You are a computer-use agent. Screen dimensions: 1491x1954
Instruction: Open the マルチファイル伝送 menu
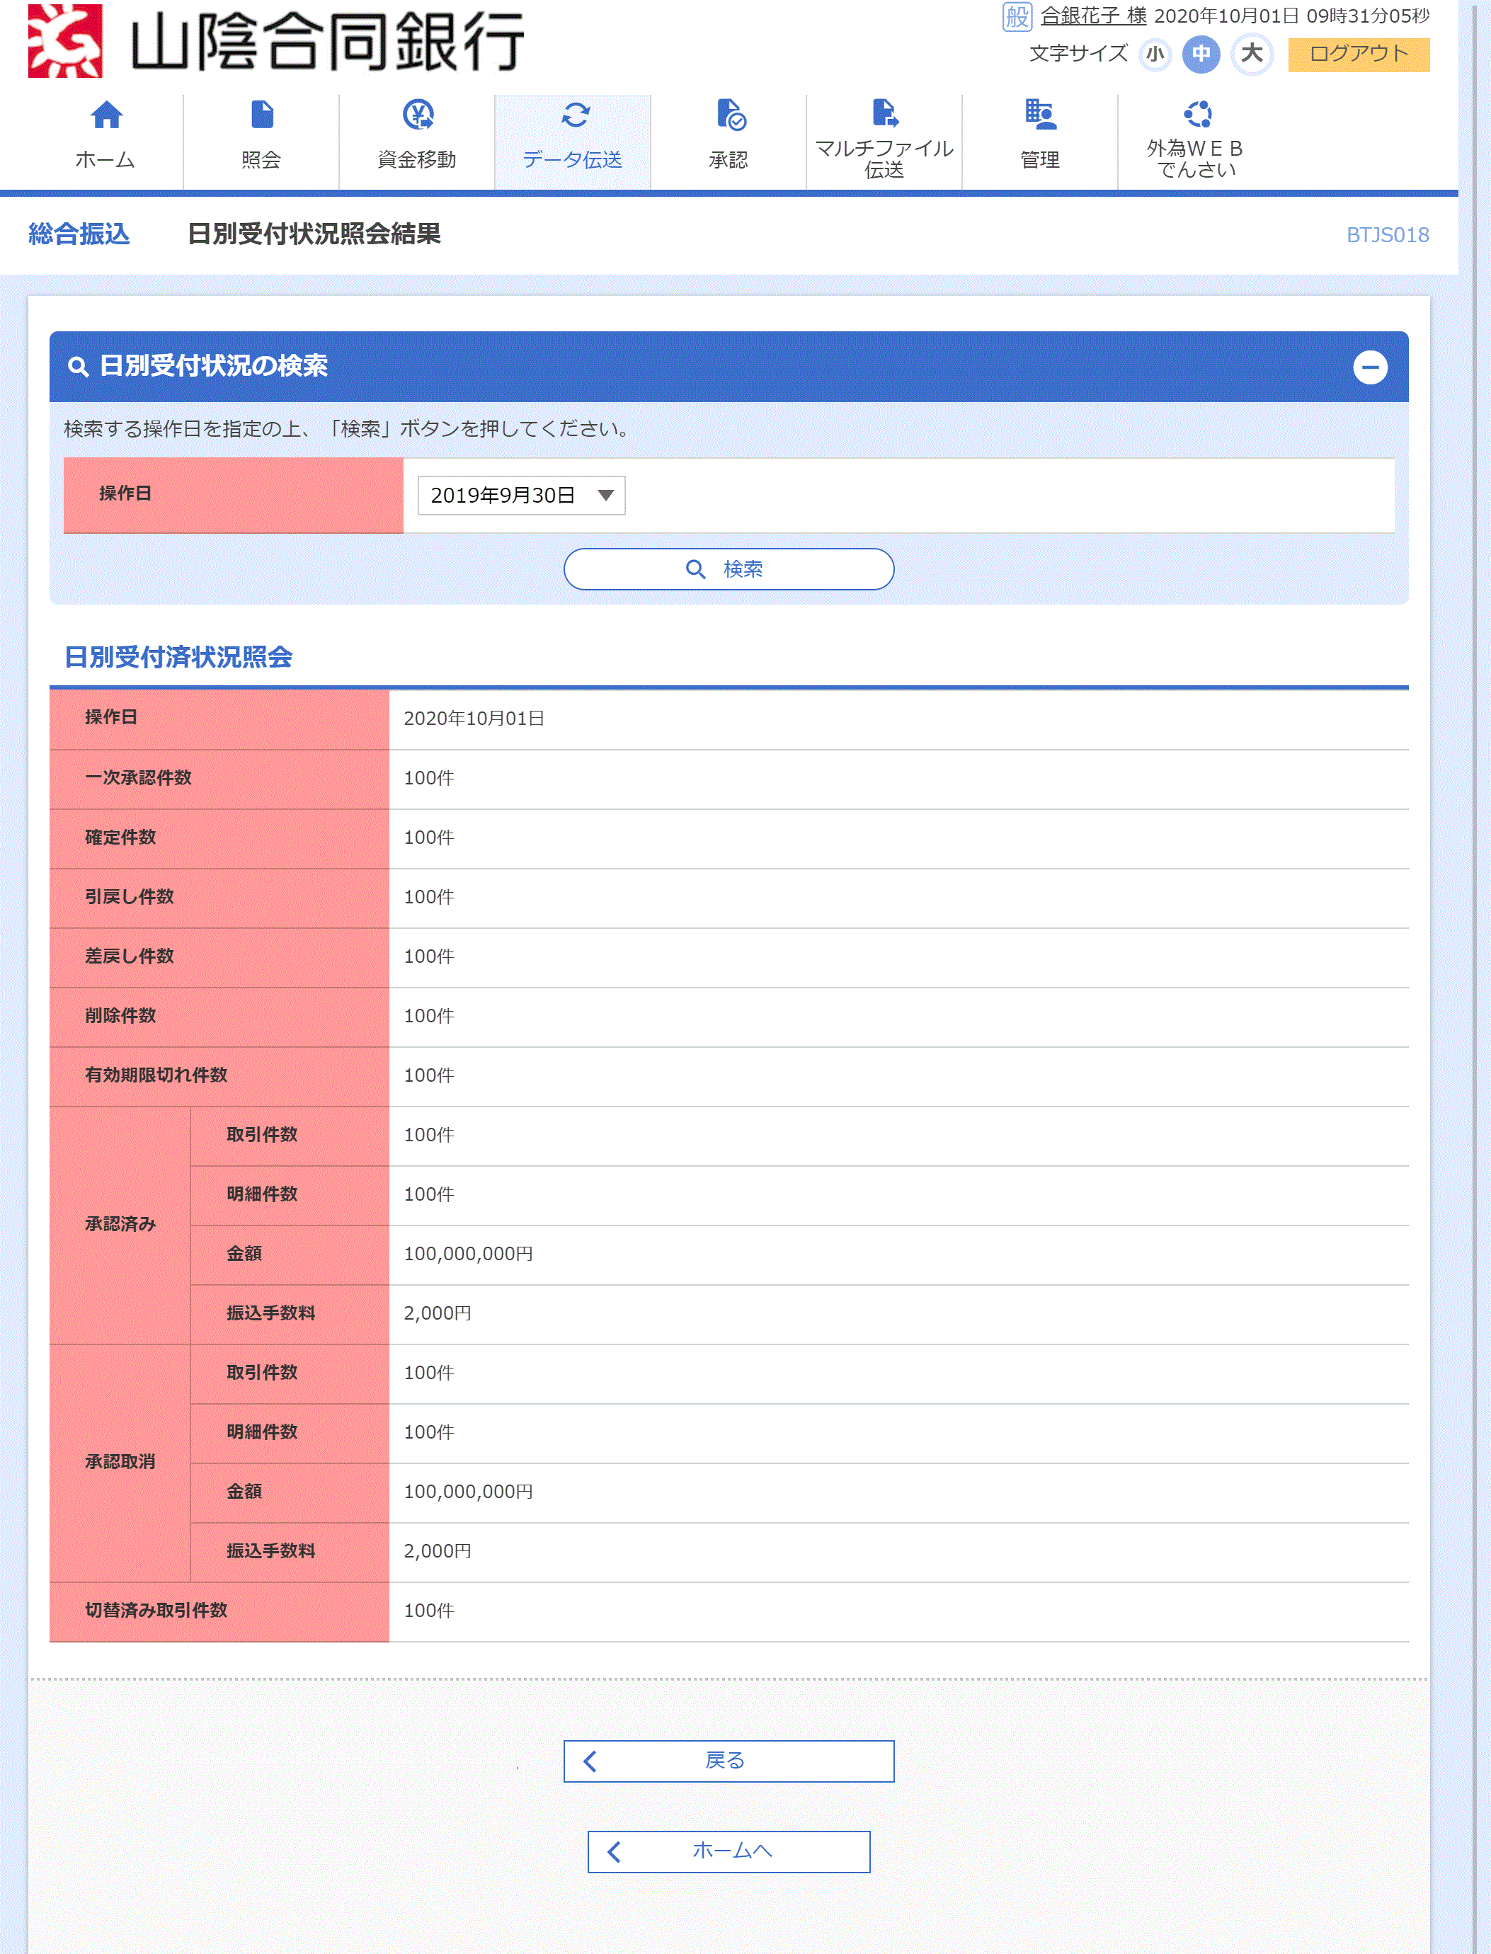(x=884, y=141)
